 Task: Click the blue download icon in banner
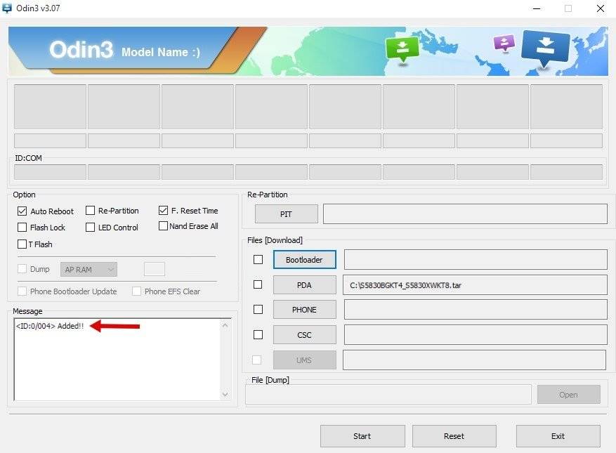pos(545,48)
